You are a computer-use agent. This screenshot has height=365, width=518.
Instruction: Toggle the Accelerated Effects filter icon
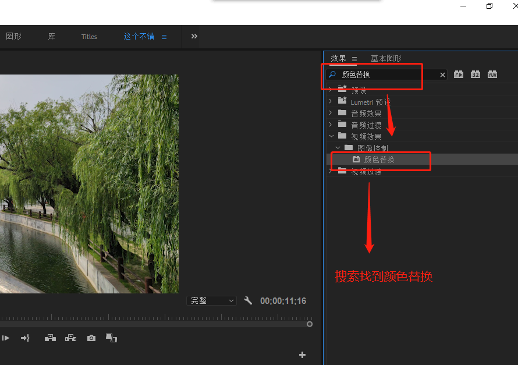459,75
